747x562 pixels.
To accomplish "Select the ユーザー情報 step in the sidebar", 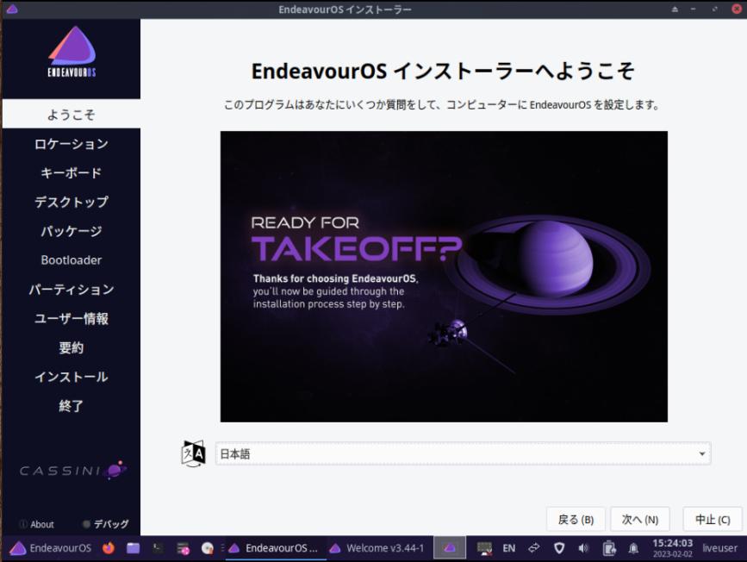I will 72,318.
